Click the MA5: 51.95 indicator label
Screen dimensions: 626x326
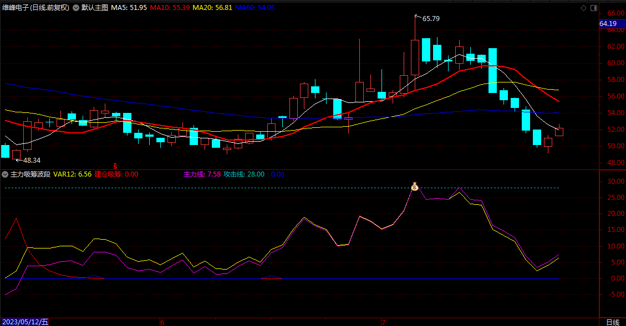click(x=129, y=8)
